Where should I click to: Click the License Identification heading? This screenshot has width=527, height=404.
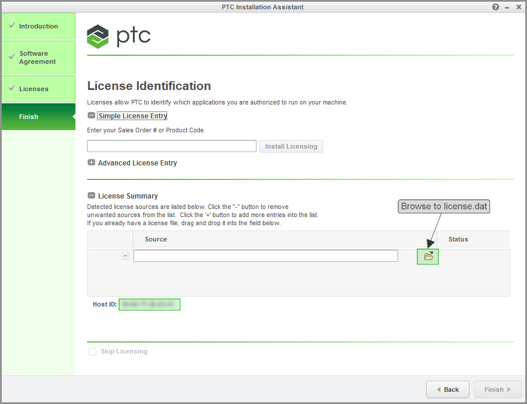[149, 86]
